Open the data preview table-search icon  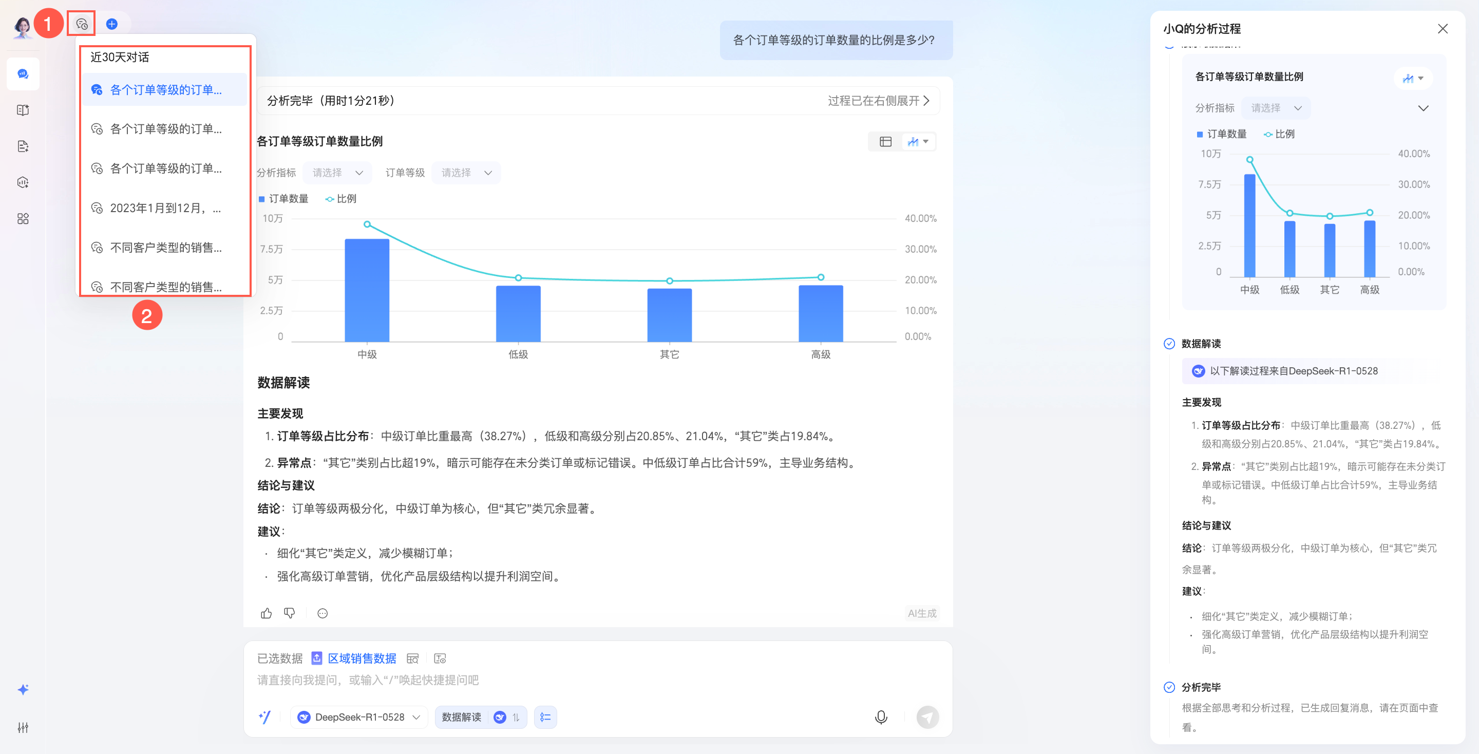(413, 658)
